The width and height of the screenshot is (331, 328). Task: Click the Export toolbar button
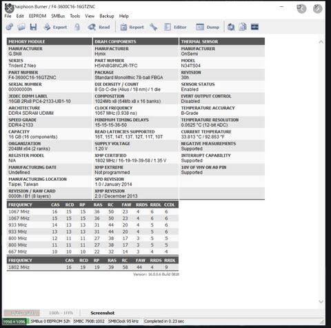click(56, 27)
